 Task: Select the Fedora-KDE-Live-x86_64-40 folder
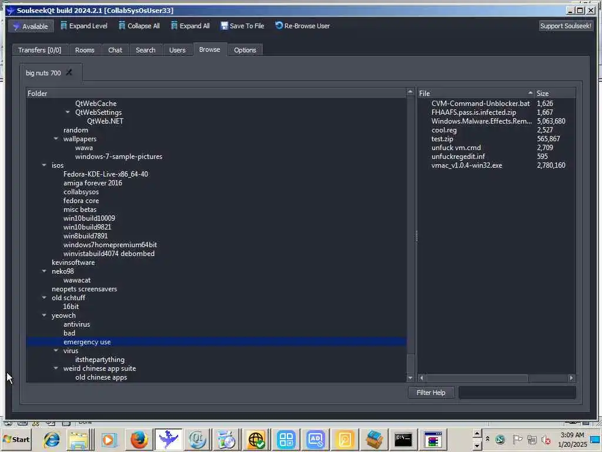[106, 174]
